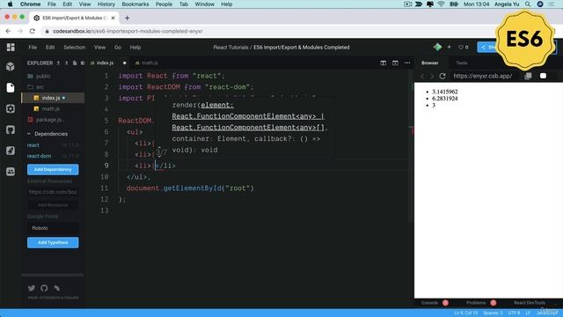Open the react dependency link
This screenshot has width=563, height=317.
(33, 145)
